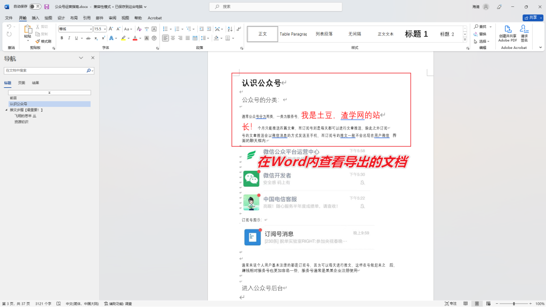Click the Find icon in the editing group
Screen dimensions: 546x307
point(477,27)
